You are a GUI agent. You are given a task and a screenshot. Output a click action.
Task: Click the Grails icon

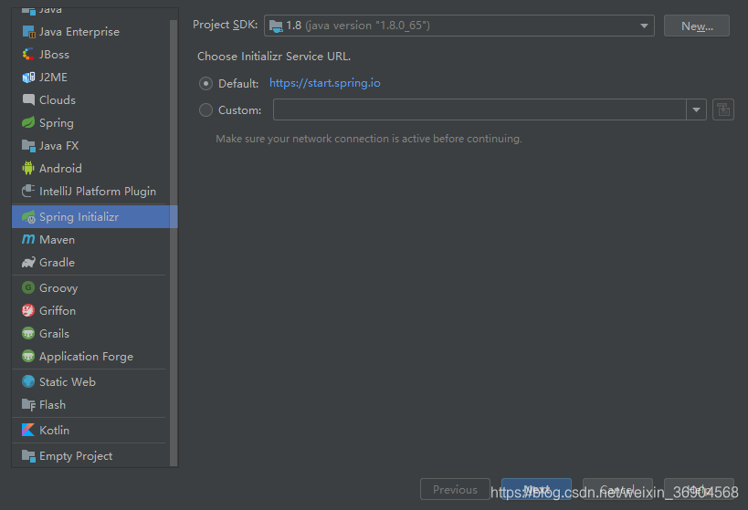tap(28, 333)
